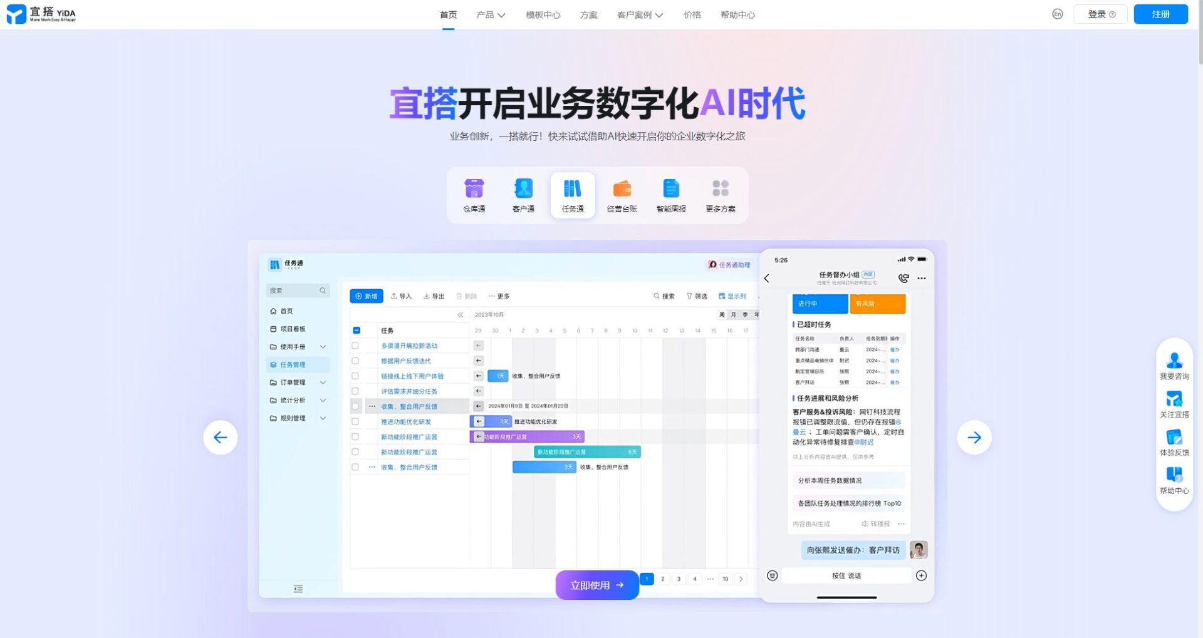This screenshot has height=638, width=1203.
Task: Click the 立即使用 button
Action: pyautogui.click(x=596, y=585)
